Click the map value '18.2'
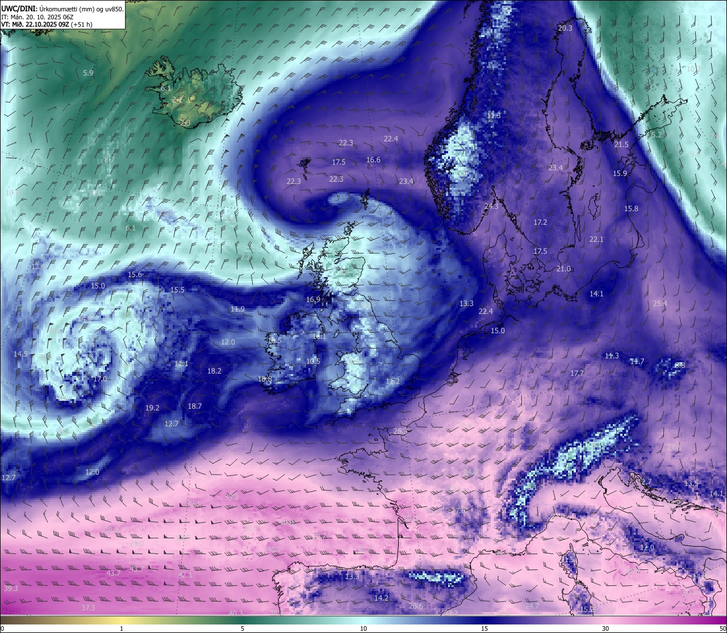Image resolution: width=727 pixels, height=633 pixels. pyautogui.click(x=214, y=371)
